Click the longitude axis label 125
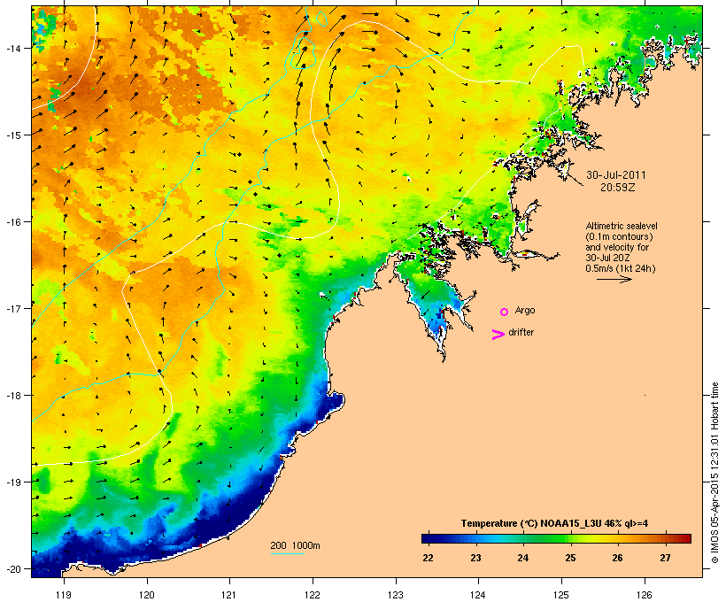The image size is (726, 602). click(x=561, y=595)
